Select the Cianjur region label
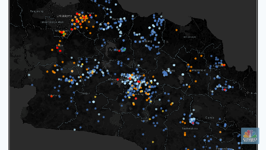 tap(85, 93)
